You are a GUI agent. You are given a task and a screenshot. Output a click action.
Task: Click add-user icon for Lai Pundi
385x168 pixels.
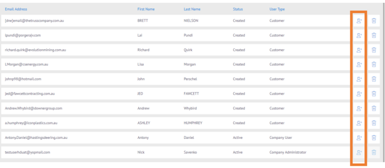[359, 35]
